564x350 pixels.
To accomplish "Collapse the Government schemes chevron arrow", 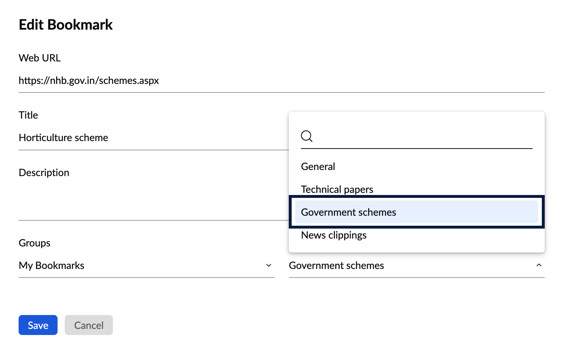I will coord(539,265).
